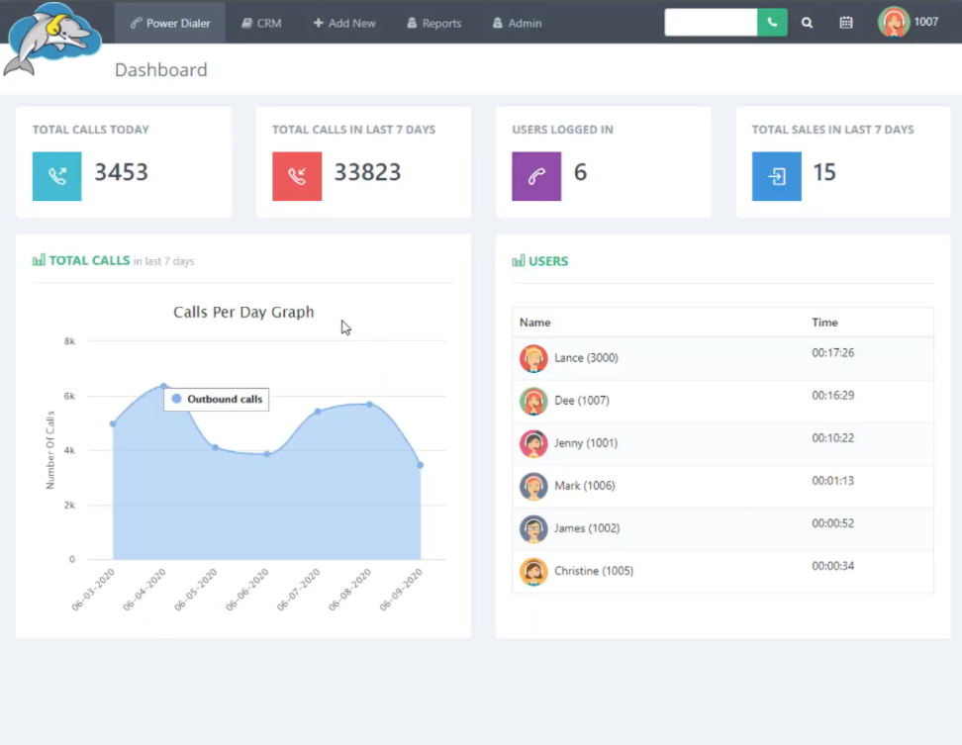Toggle the Outbound calls legend on the graph
Image resolution: width=962 pixels, height=745 pixels.
(x=216, y=399)
